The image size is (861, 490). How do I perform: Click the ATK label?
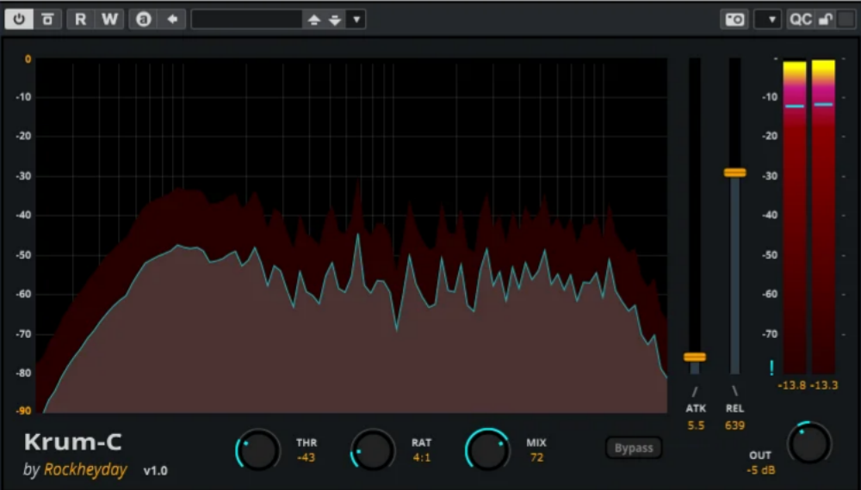pos(696,408)
